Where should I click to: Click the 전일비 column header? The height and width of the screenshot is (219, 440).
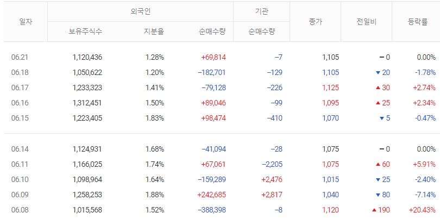coord(366,22)
